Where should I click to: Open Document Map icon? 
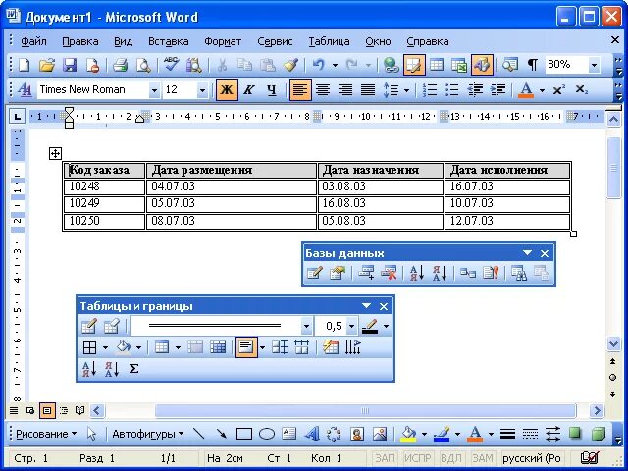pos(510,65)
